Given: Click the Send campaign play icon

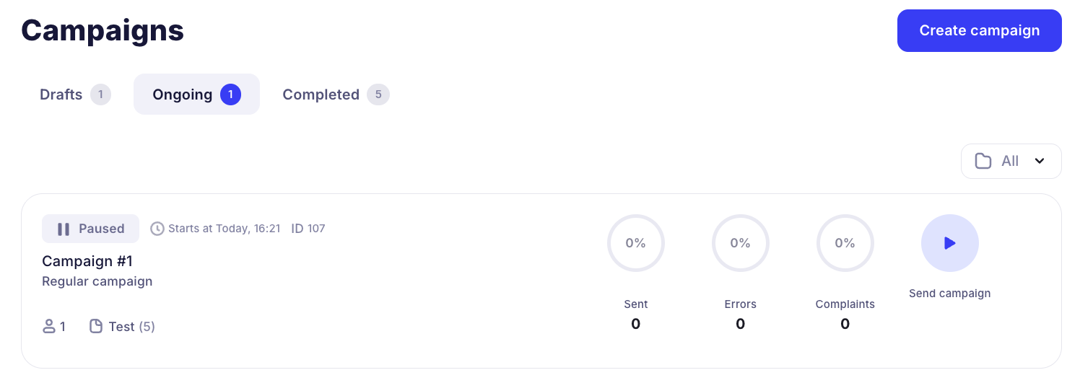Looking at the screenshot, I should pyautogui.click(x=949, y=244).
